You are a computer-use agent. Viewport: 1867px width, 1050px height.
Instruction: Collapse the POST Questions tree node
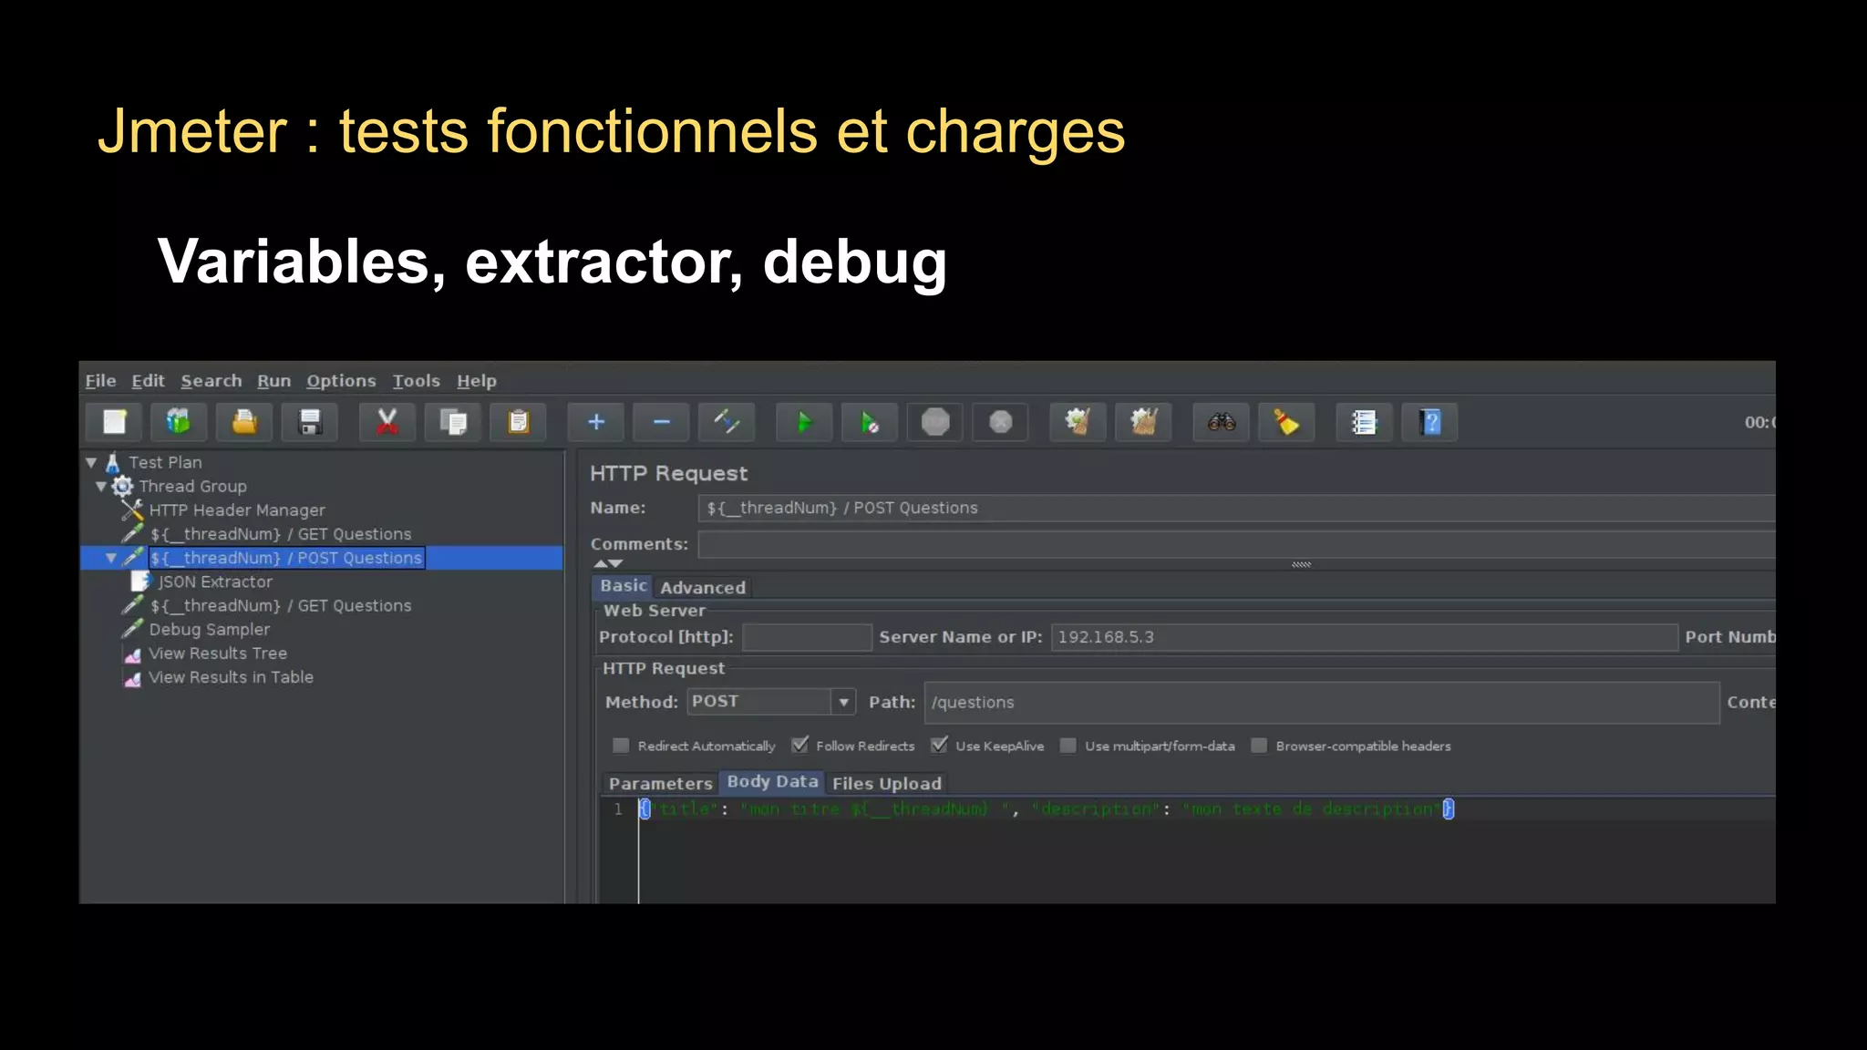coord(111,558)
